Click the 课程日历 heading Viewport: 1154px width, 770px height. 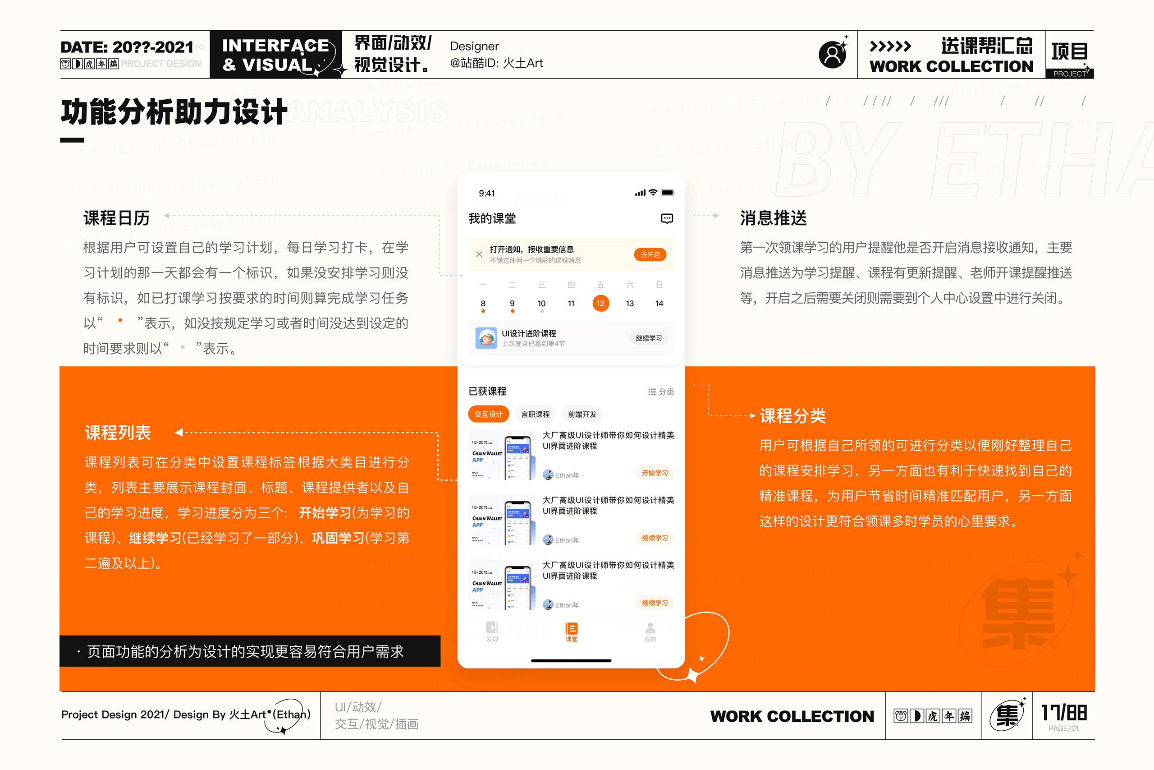point(116,218)
